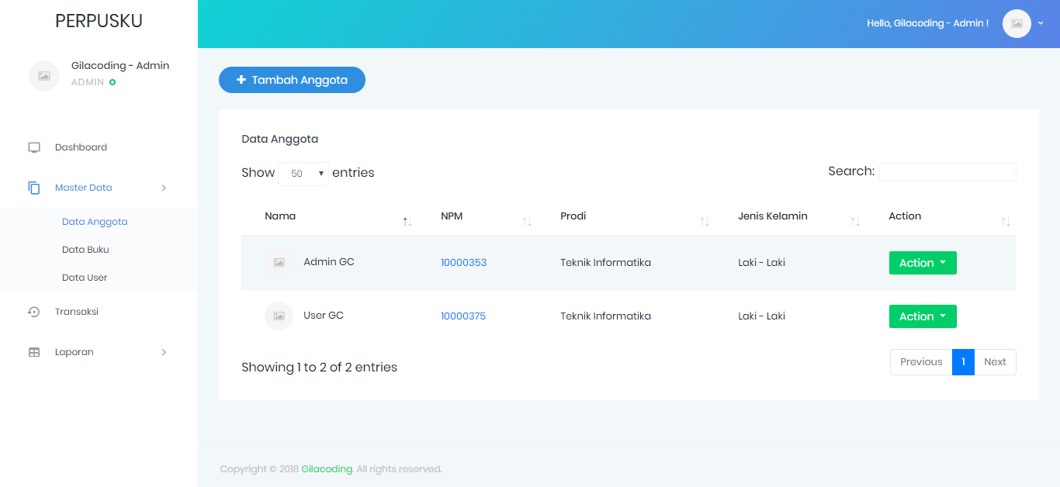Open member NPM 10000353 link

tap(463, 262)
